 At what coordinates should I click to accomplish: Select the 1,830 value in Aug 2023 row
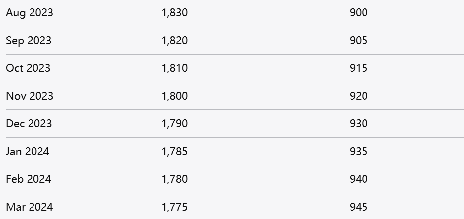[174, 13]
